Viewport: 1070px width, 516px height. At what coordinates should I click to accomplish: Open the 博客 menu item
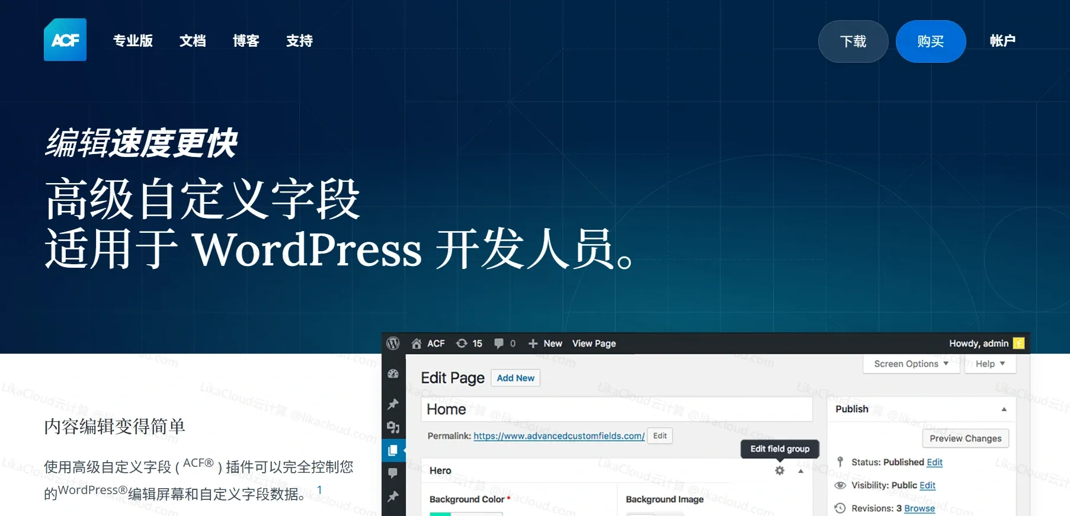[x=246, y=41]
